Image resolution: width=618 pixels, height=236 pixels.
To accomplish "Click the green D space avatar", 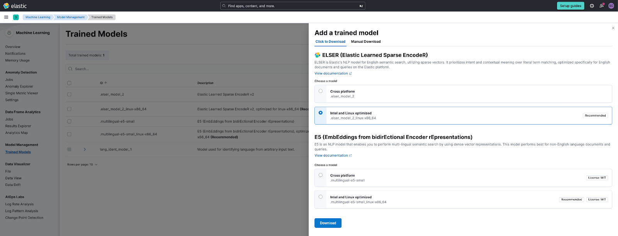I will (16, 17).
